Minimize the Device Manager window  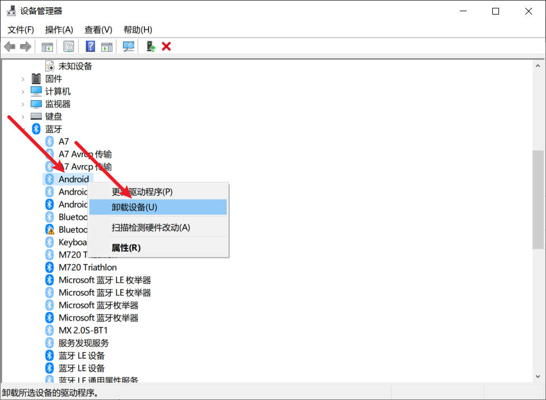coord(463,11)
